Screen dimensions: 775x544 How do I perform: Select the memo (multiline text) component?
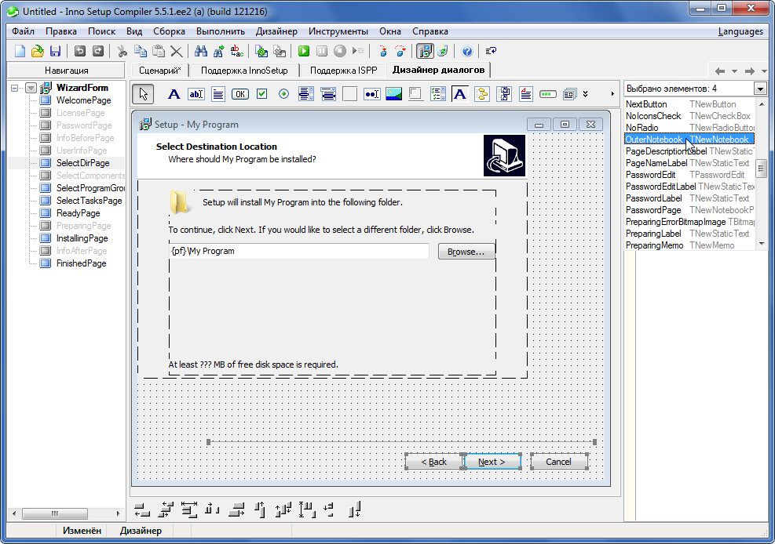[x=218, y=94]
